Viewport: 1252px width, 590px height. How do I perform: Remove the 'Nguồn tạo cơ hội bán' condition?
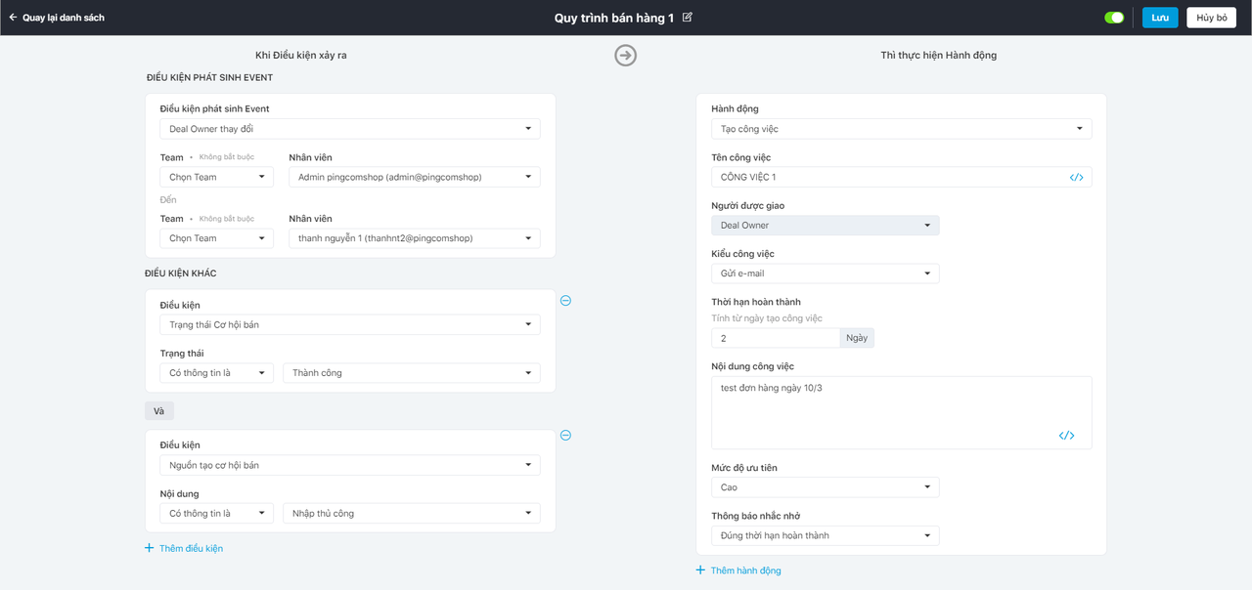coord(565,436)
